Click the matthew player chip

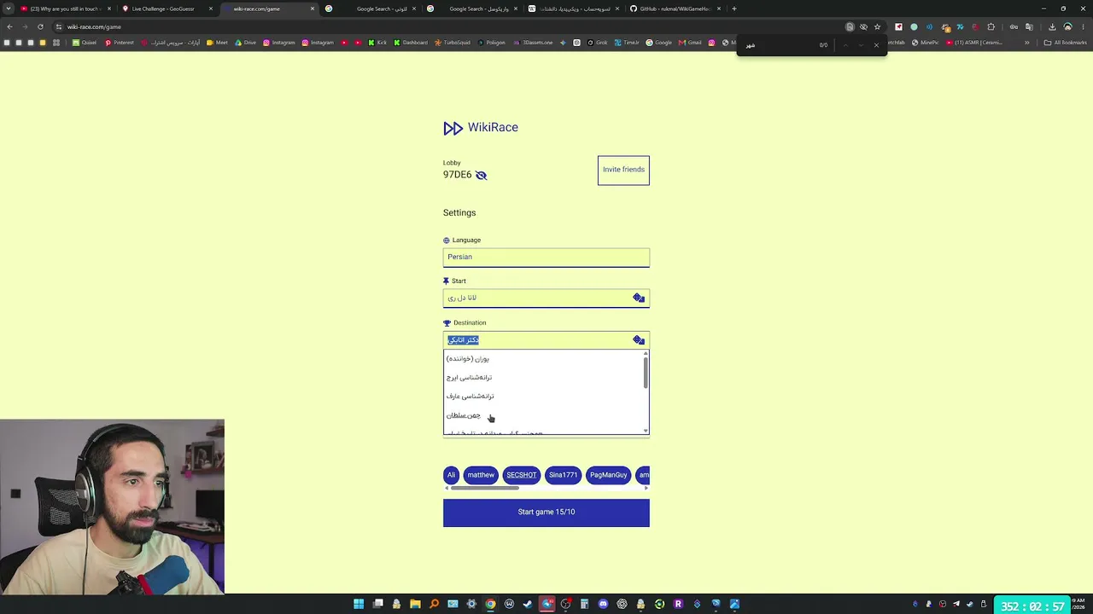481,475
